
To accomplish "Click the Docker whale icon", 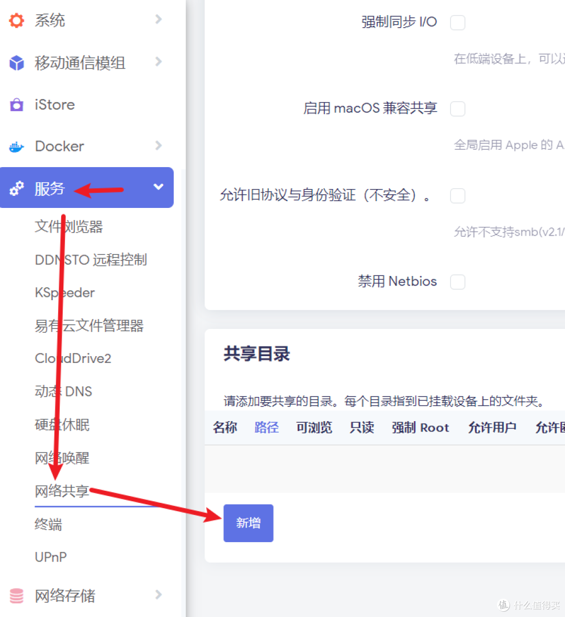I will 16,146.
